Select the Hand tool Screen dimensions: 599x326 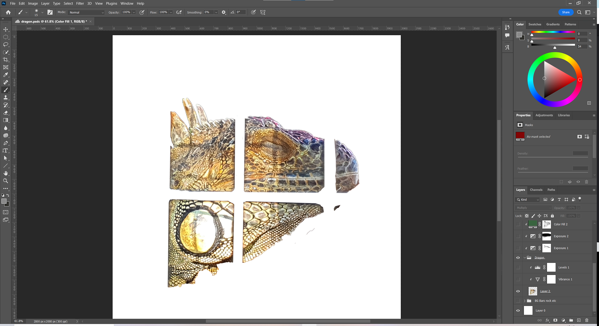pyautogui.click(x=6, y=173)
